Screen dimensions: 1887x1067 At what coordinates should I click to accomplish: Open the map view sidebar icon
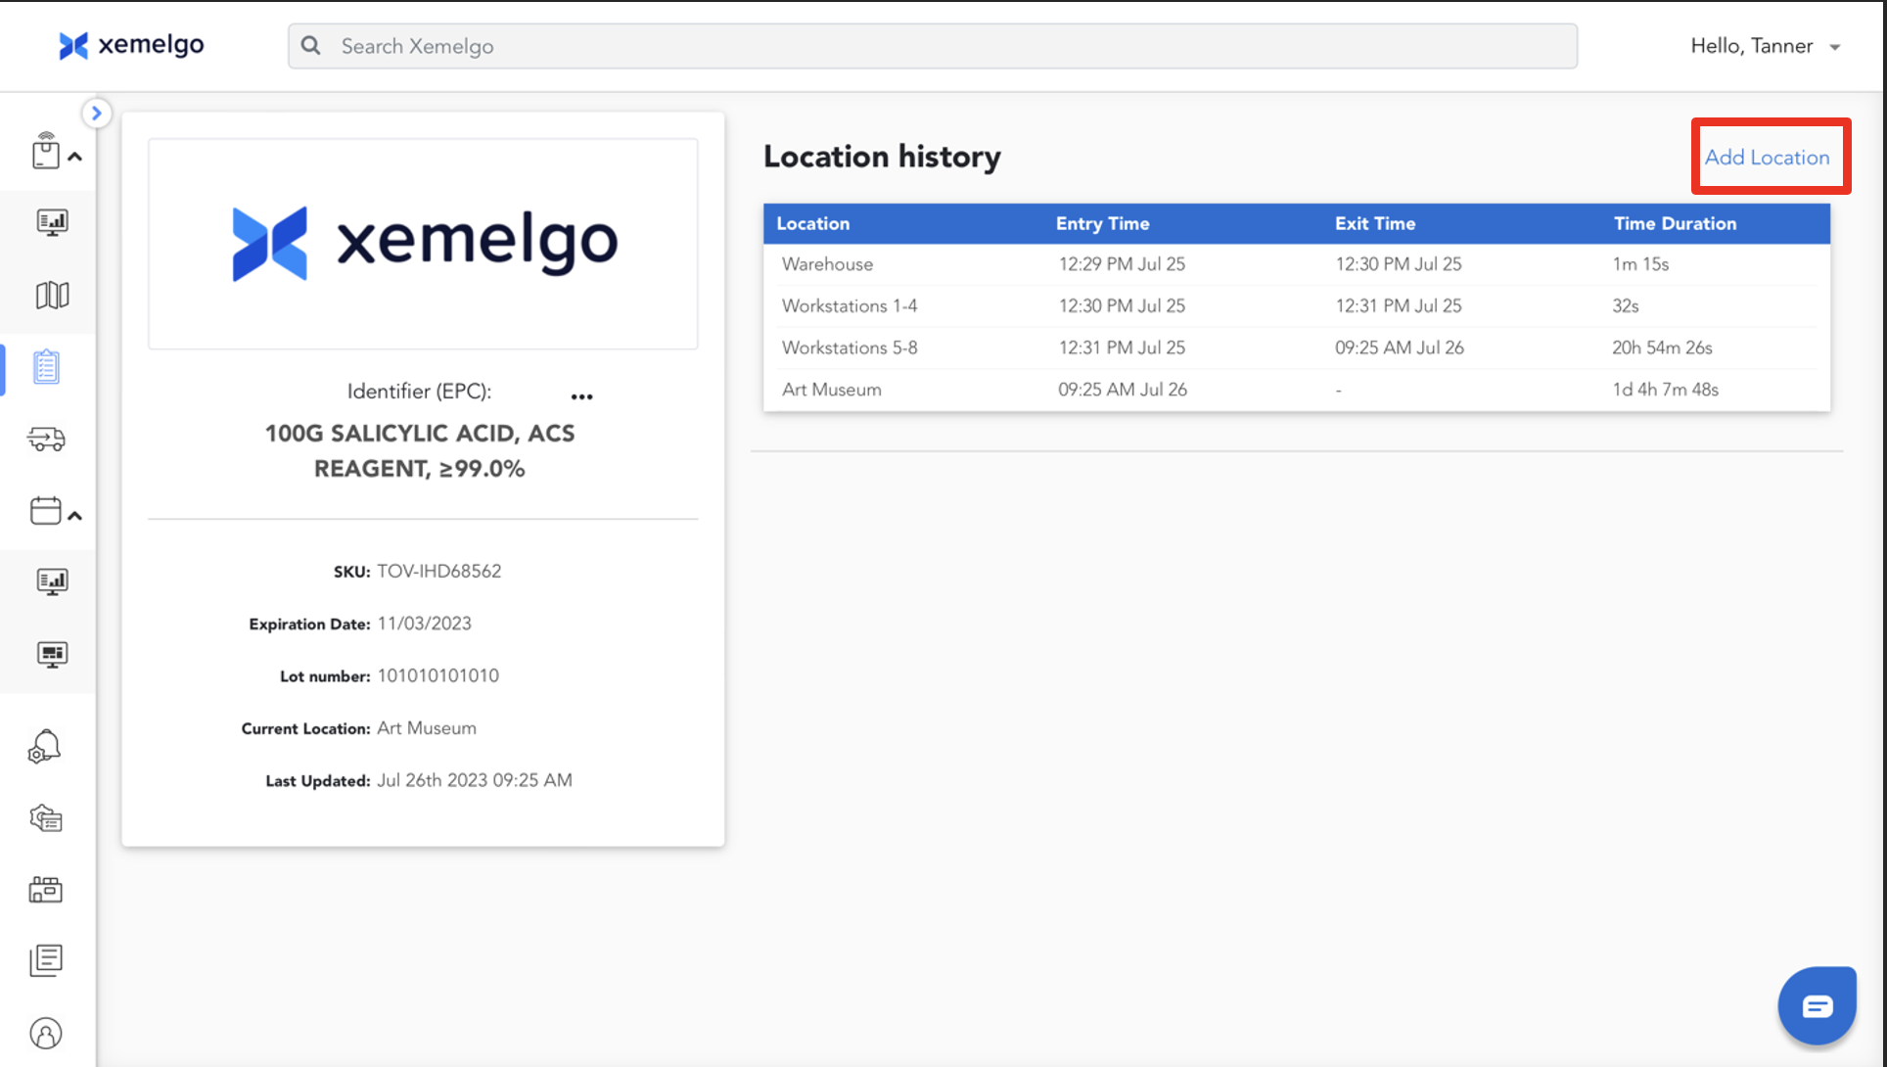coord(52,295)
